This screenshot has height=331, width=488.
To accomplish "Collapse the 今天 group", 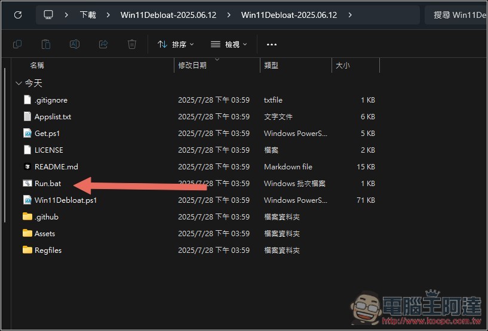I will 19,83.
